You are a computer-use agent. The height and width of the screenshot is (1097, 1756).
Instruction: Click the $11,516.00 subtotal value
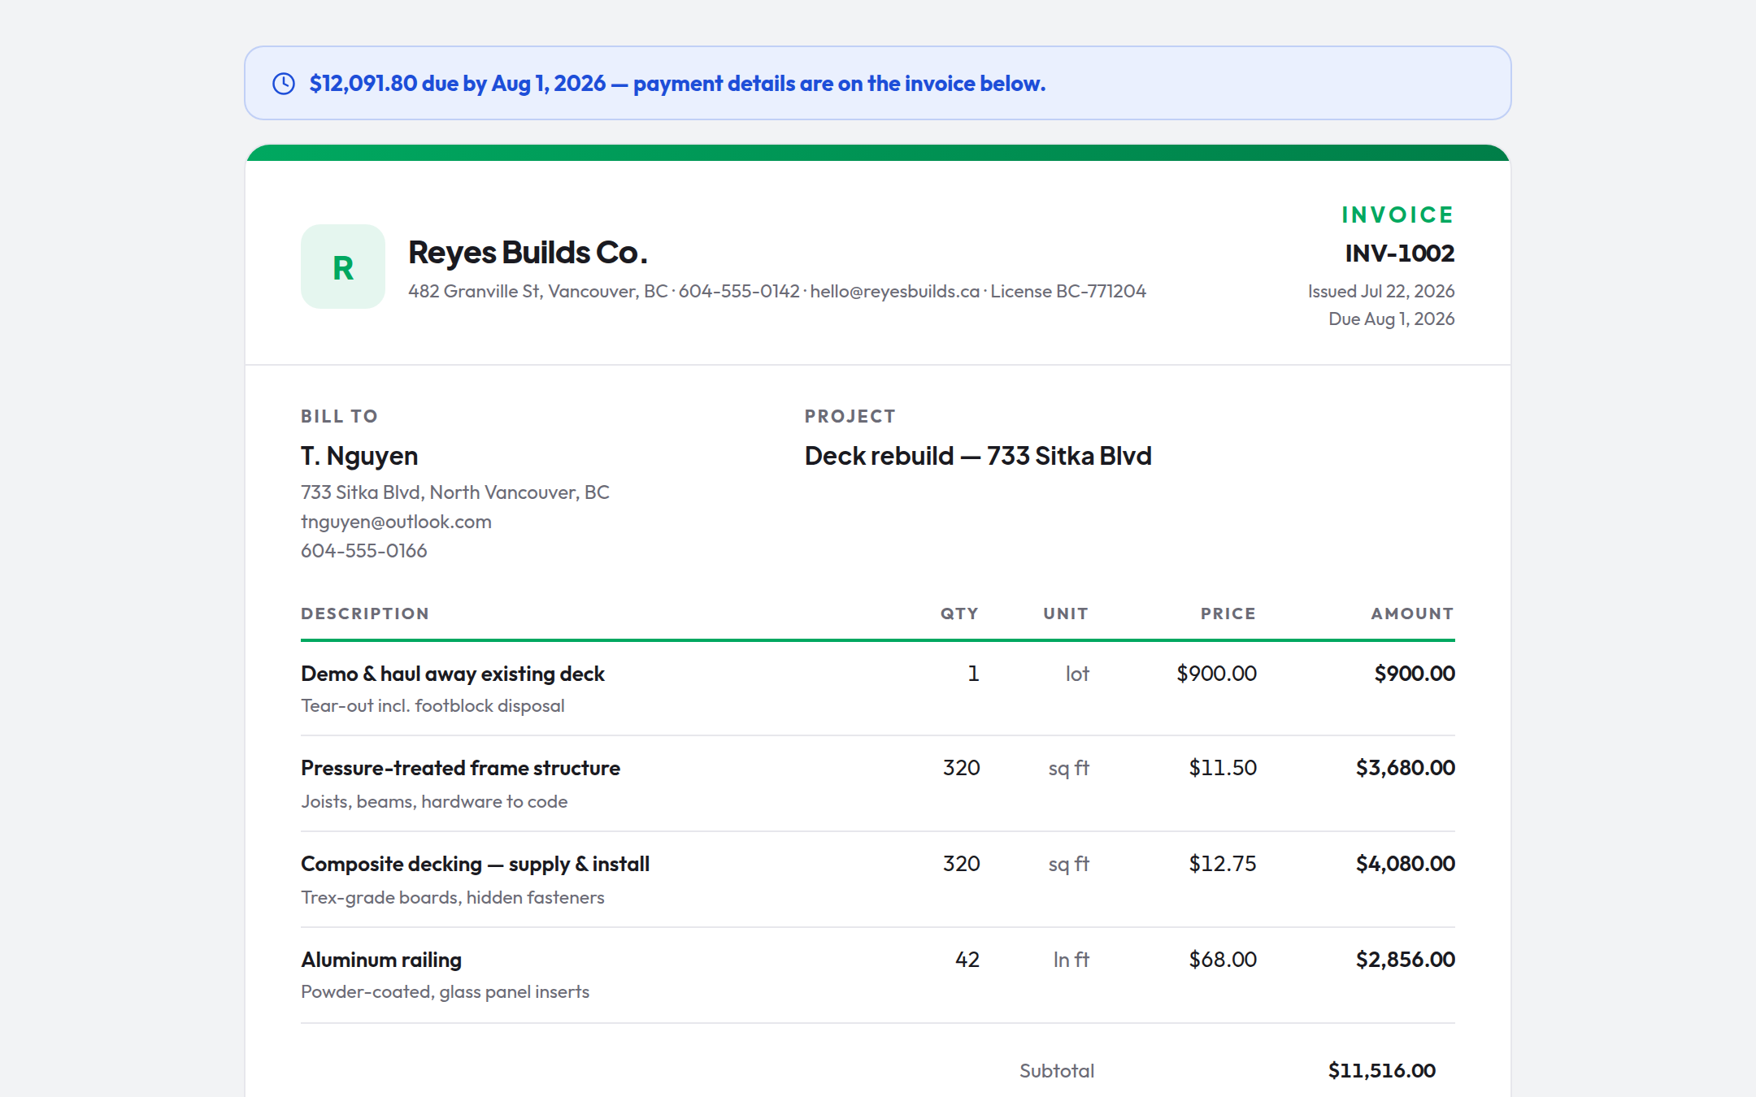tap(1382, 1071)
